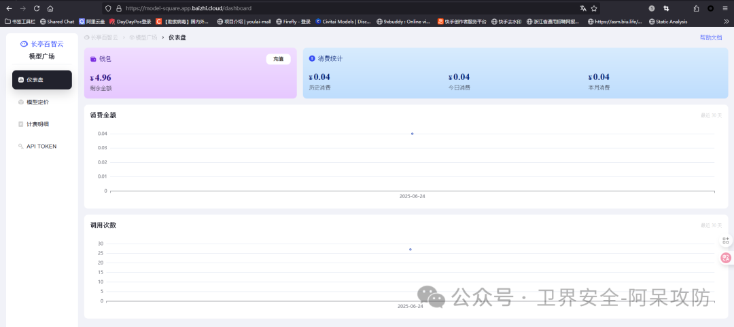Click the 今日消费 amount label
Viewport: 734px width, 327px height.
pos(459,88)
